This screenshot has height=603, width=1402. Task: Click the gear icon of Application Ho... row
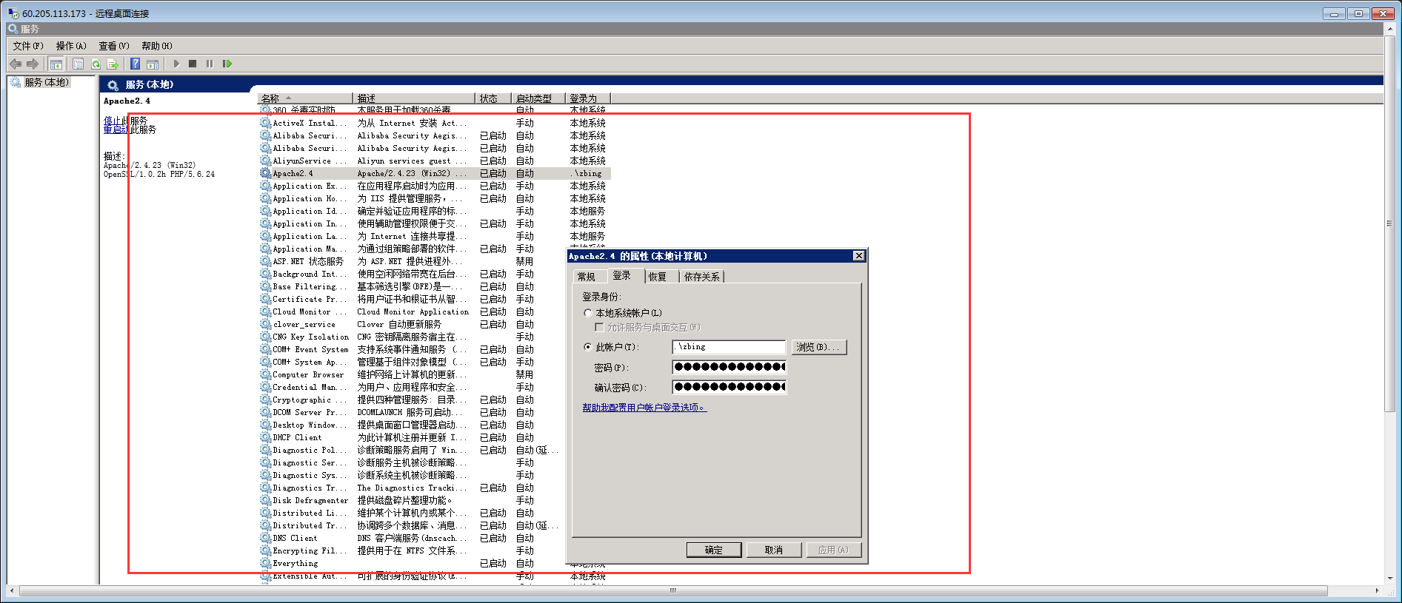click(265, 198)
